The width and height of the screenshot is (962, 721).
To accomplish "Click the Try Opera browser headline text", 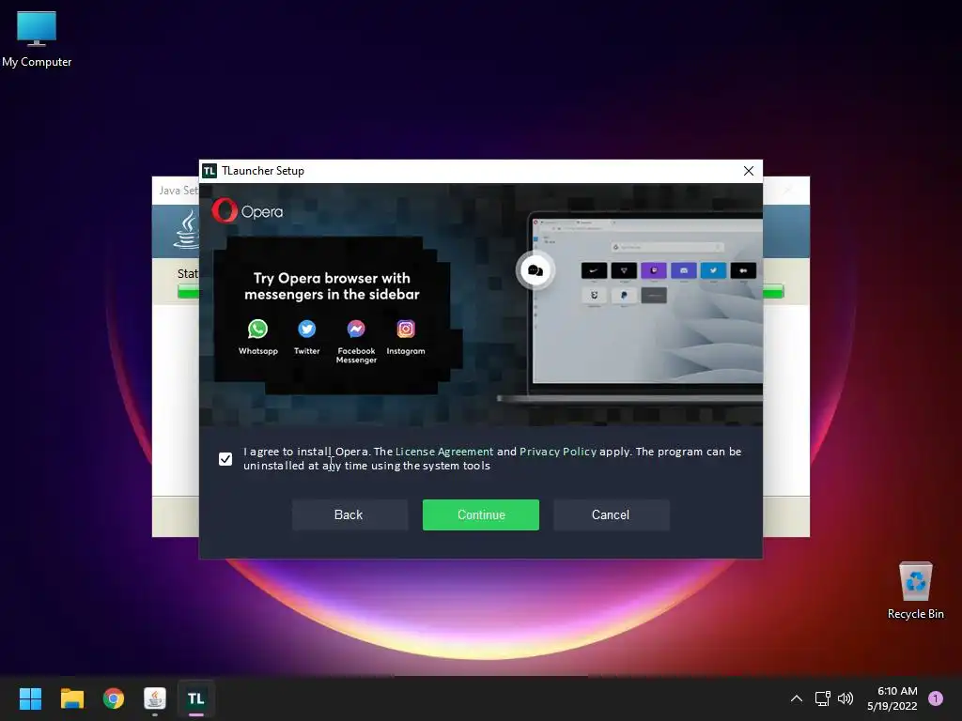I will point(332,286).
